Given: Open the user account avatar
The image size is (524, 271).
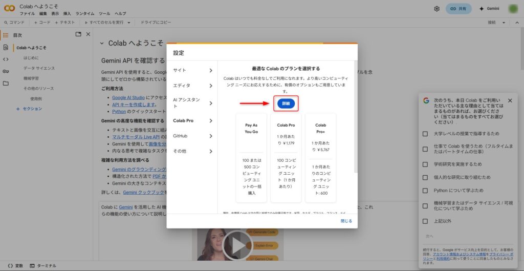Looking at the screenshot, I should tap(513, 9).
